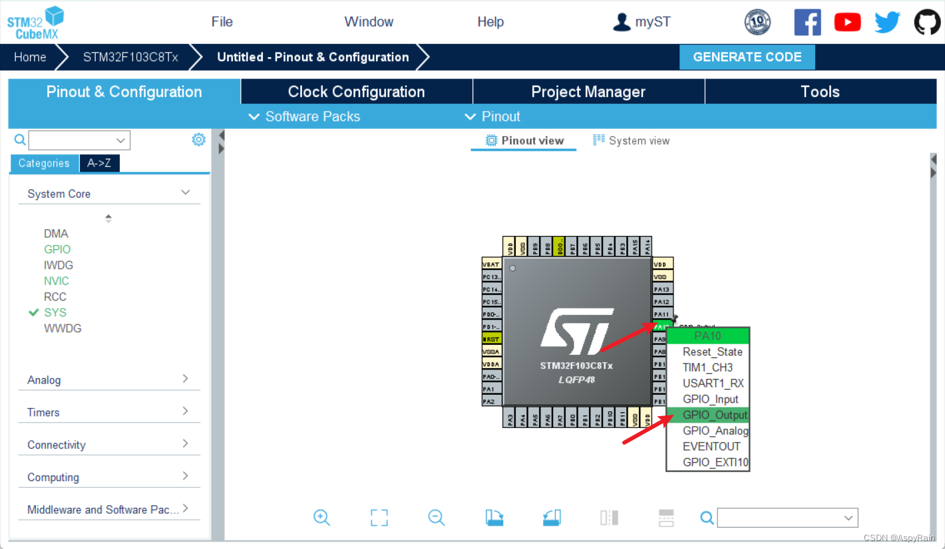Click the PA10 pin on the chip
The height and width of the screenshot is (549, 945).
click(662, 326)
